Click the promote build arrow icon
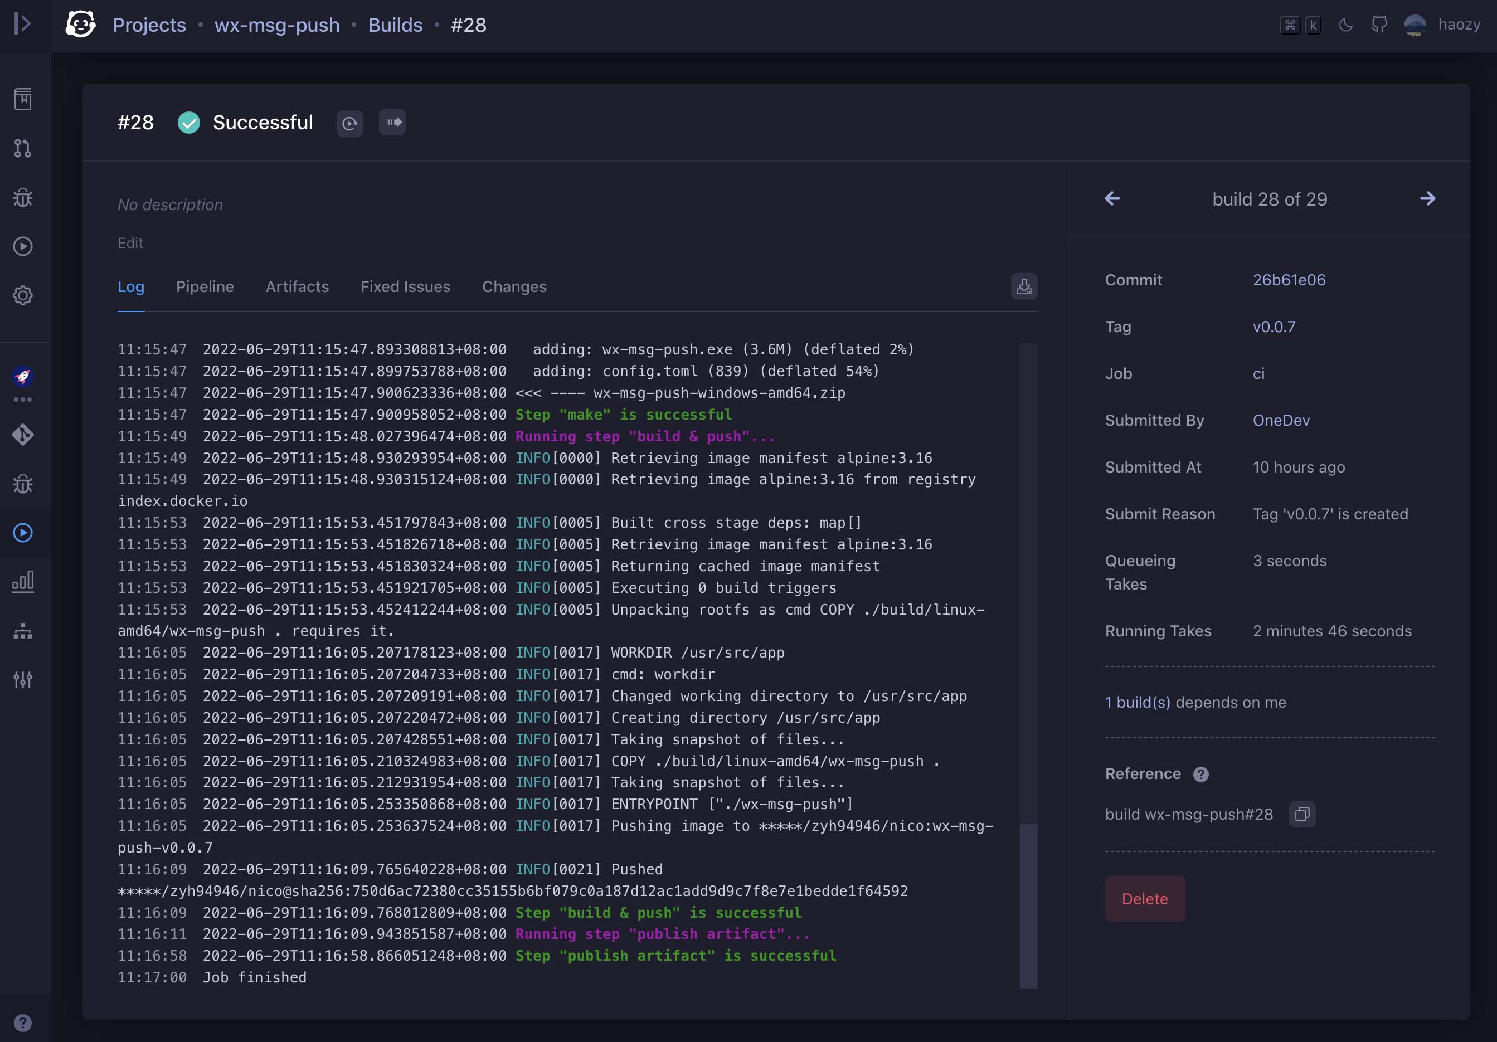1497x1042 pixels. pos(392,123)
